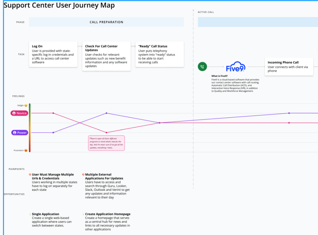This screenshot has width=318, height=235.
Task: Click the pink user quote bubble
Action: pyautogui.click(x=106, y=143)
